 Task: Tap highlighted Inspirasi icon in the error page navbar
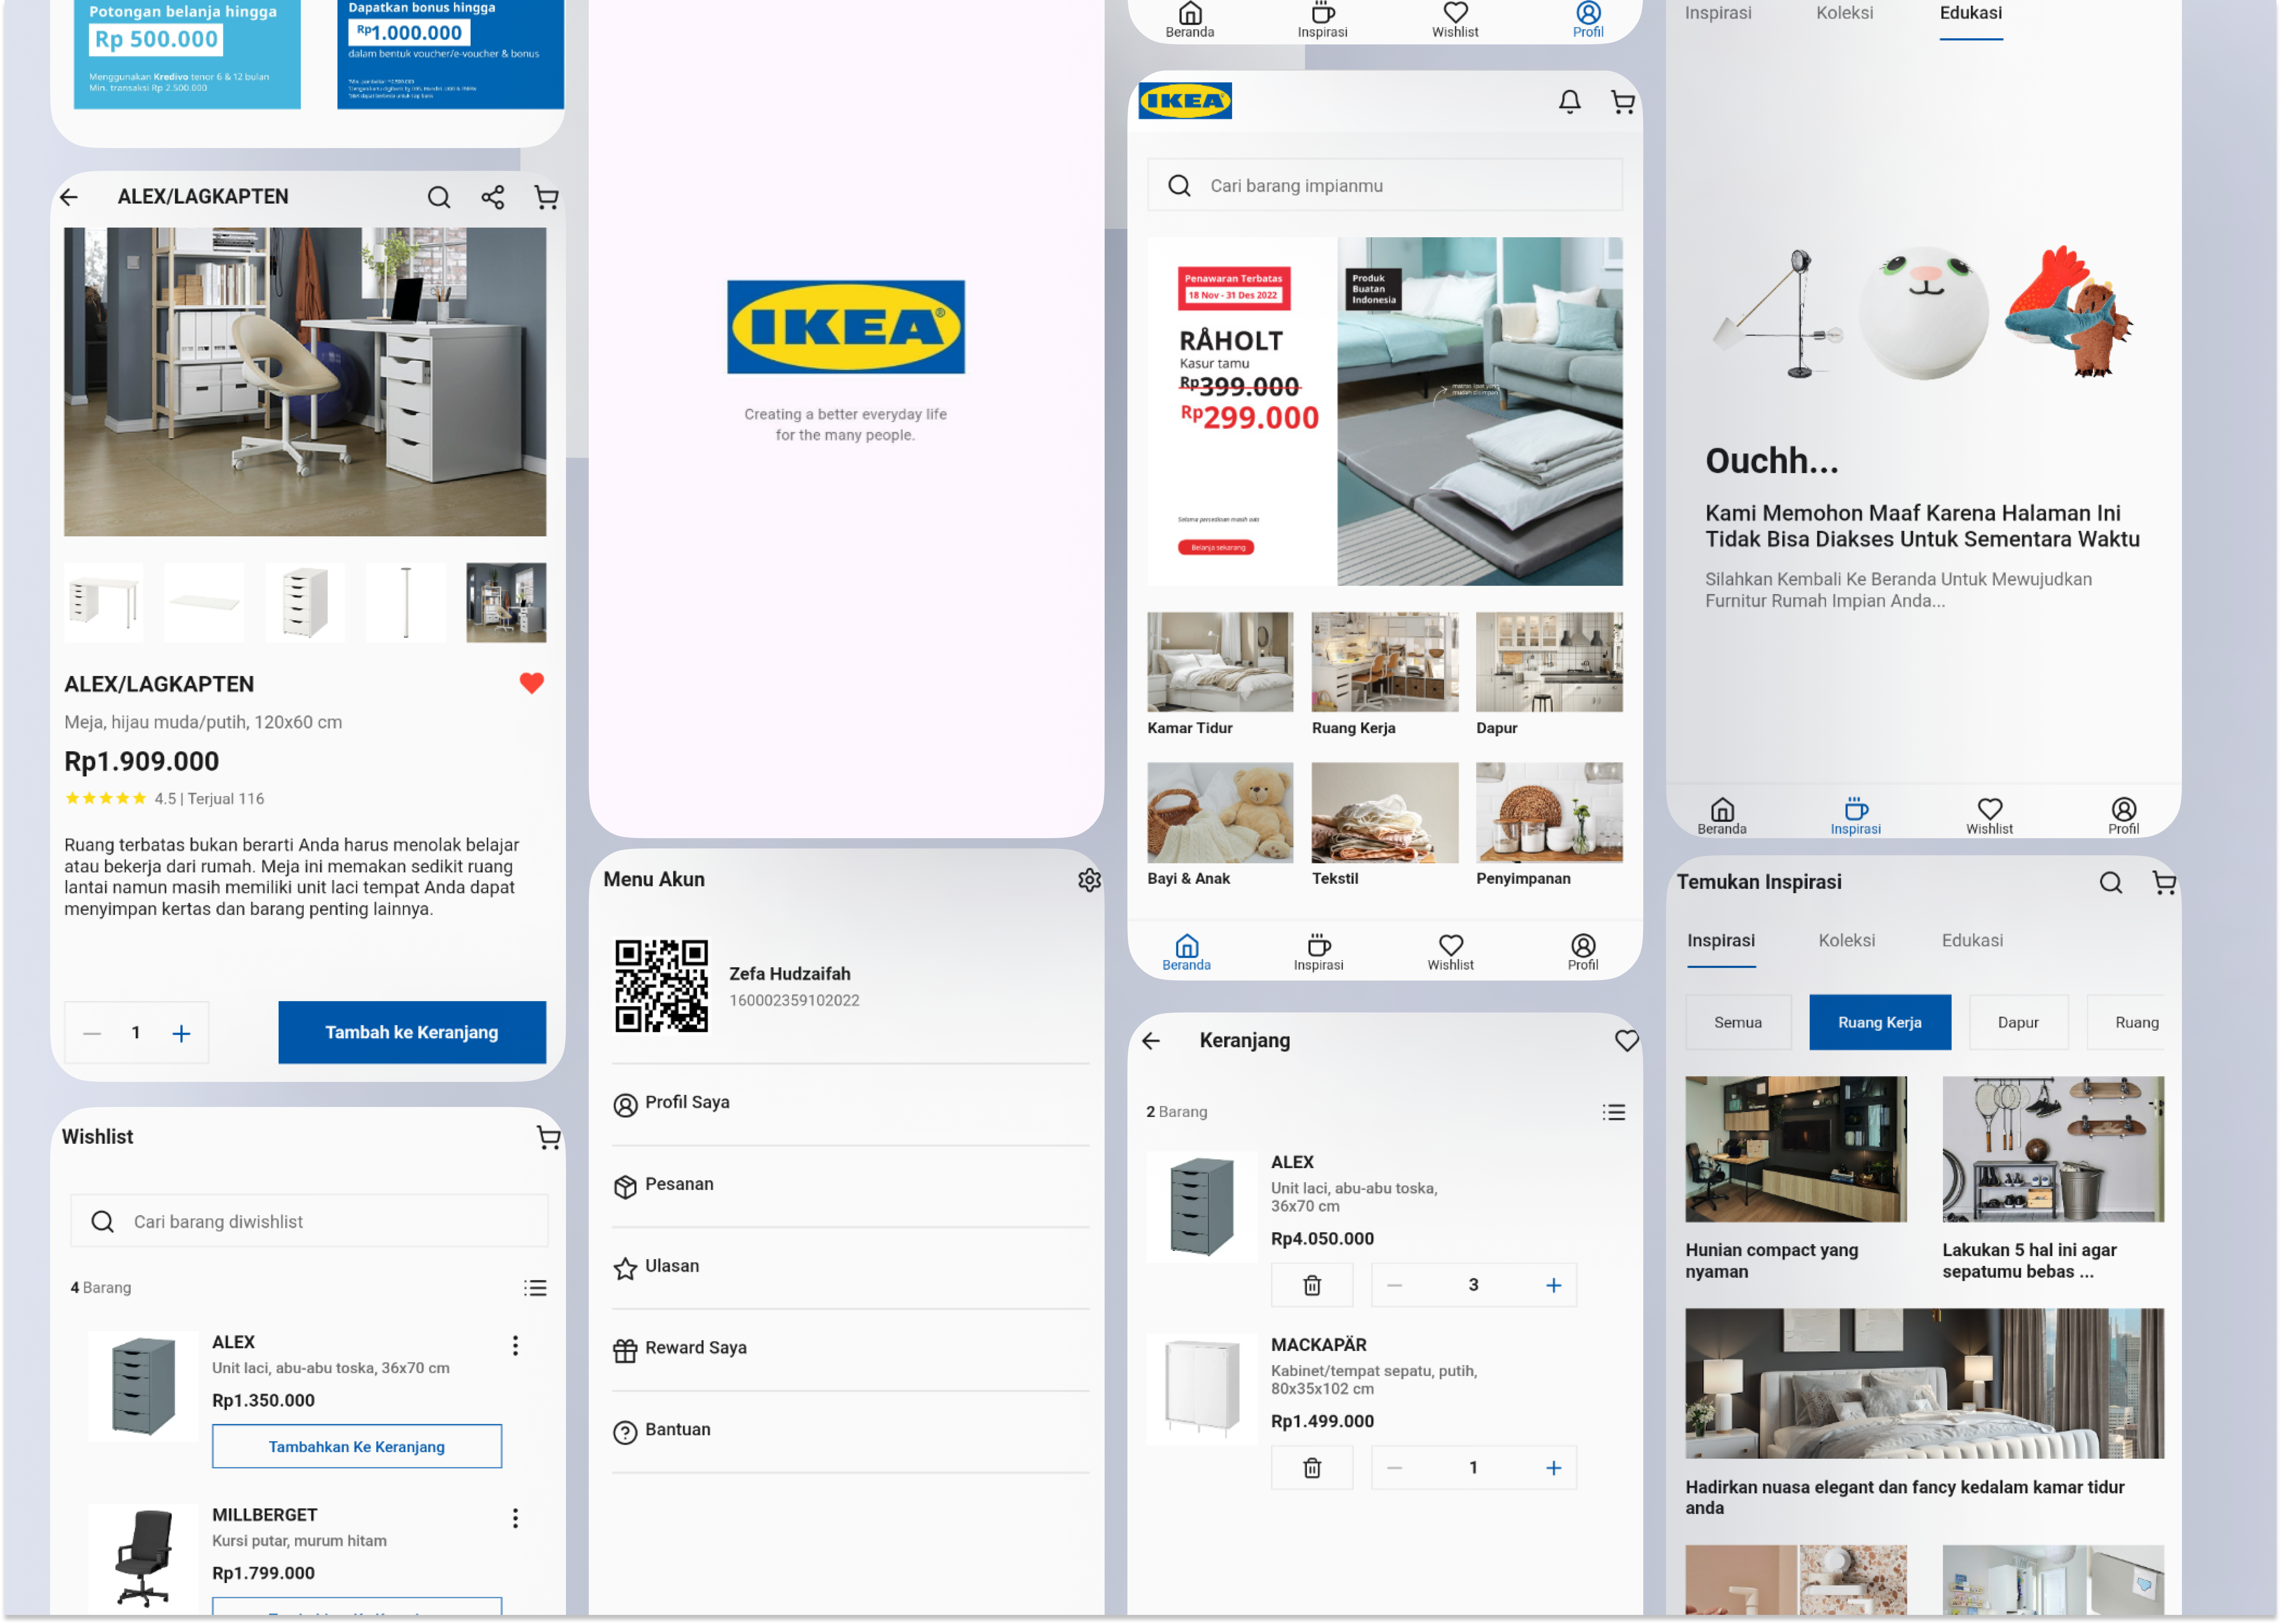pyautogui.click(x=1856, y=817)
